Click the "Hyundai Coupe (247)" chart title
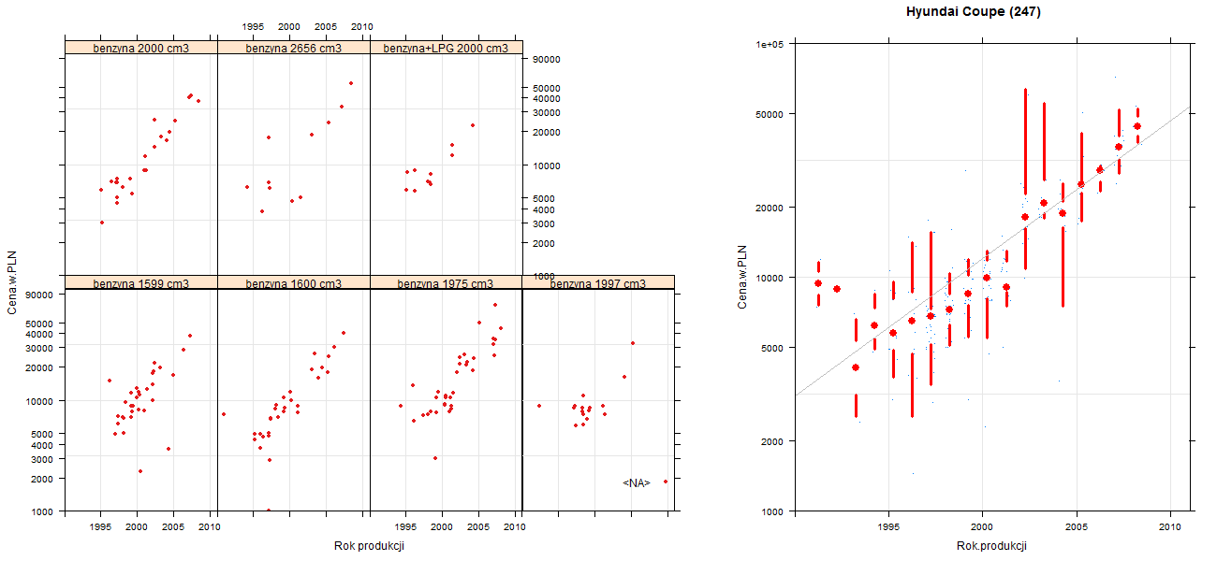Image resolution: width=1217 pixels, height=561 pixels. pos(974,12)
